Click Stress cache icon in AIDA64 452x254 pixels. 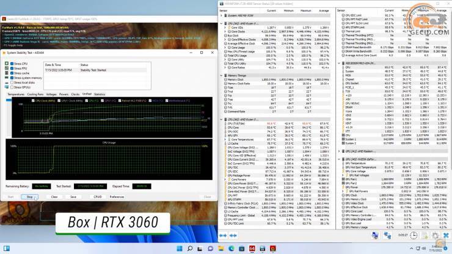click(x=7, y=73)
